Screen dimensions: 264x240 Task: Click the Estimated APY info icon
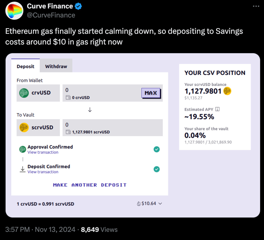point(217,109)
